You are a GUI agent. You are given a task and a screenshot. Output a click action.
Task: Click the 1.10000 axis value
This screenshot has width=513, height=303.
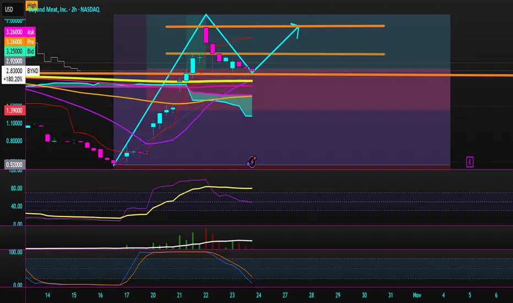14,123
